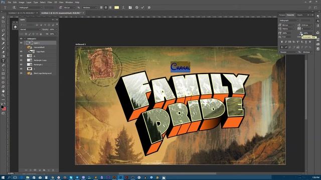Click the Windows Start button
The height and width of the screenshot is (180, 321).
click(3, 177)
